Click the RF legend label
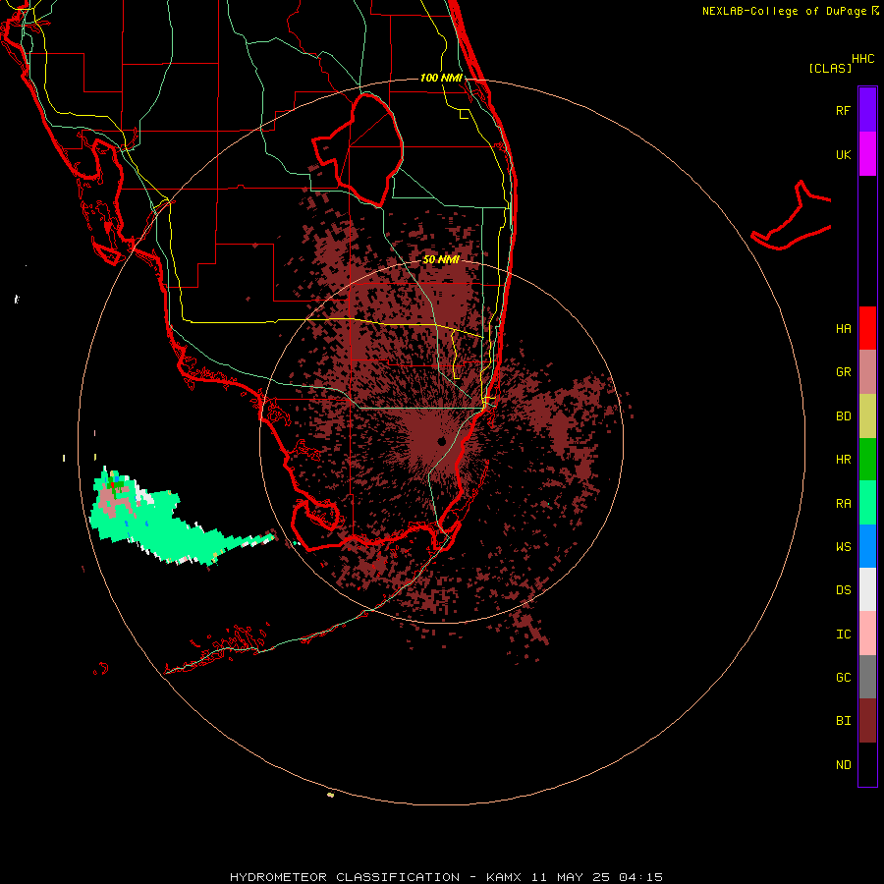Screen dimensions: 884x884 point(843,110)
